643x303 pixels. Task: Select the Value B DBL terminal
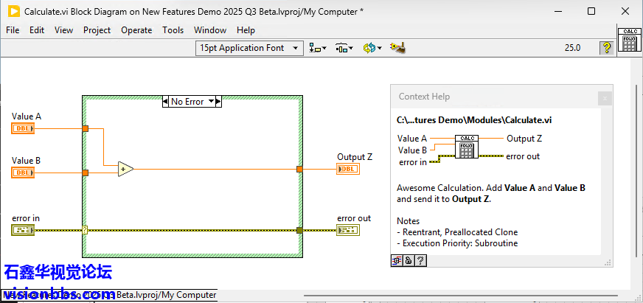[23, 173]
